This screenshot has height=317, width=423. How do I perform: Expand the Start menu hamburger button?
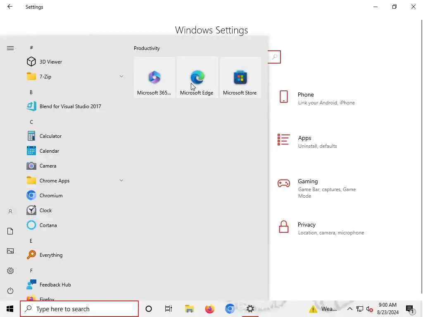coord(10,48)
